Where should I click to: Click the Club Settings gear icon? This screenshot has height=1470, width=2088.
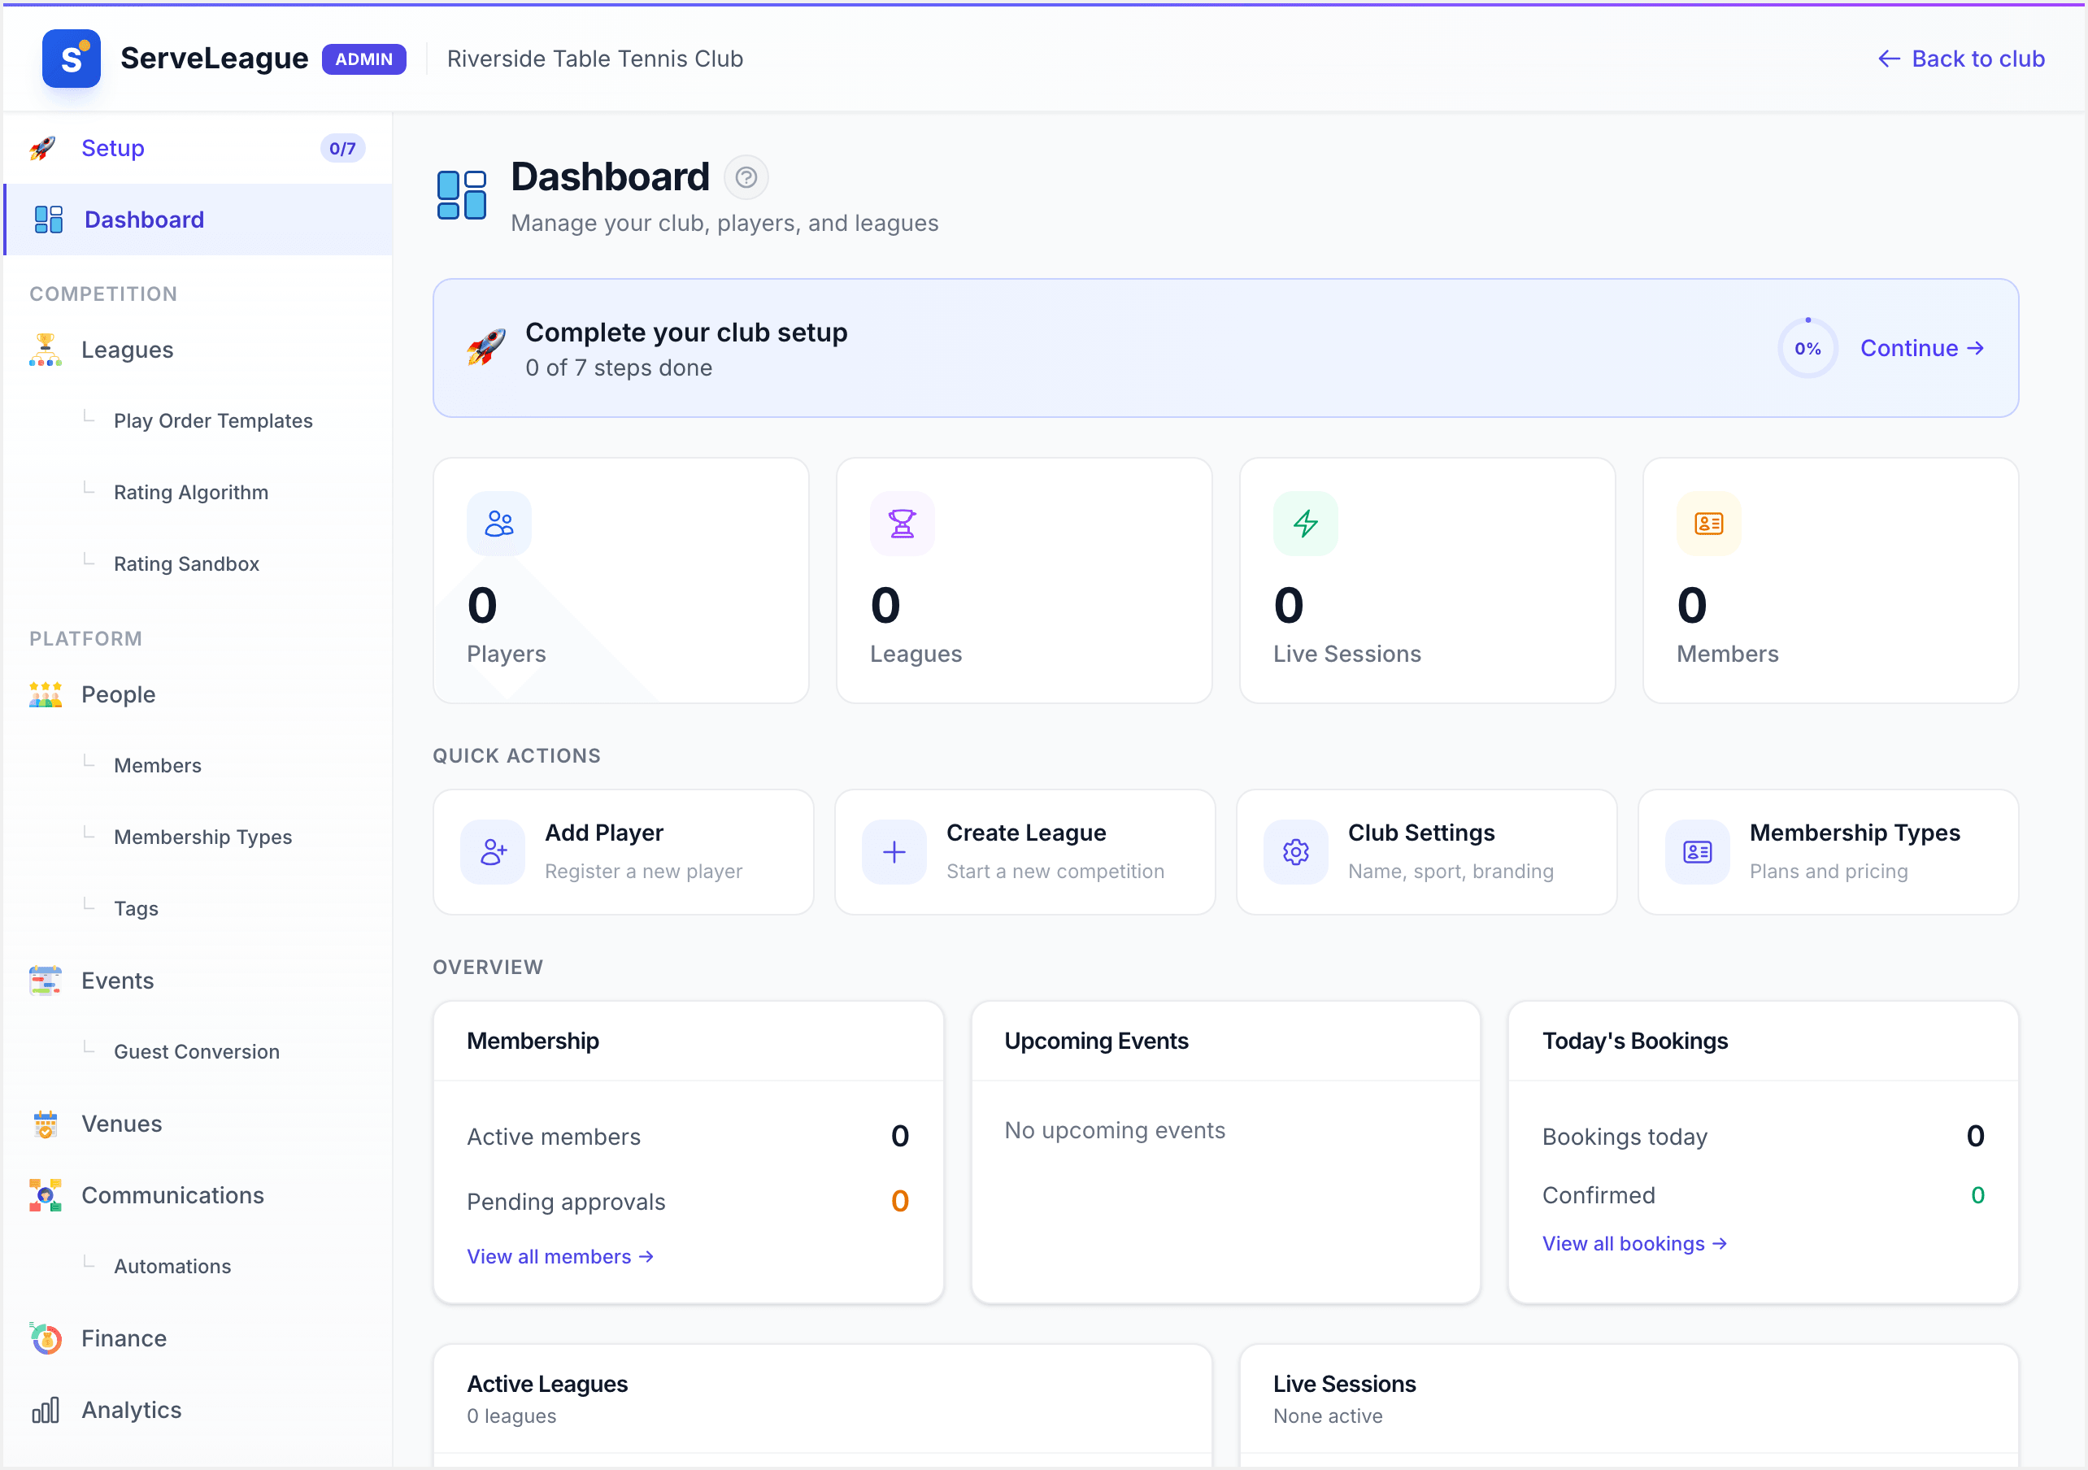click(x=1296, y=852)
